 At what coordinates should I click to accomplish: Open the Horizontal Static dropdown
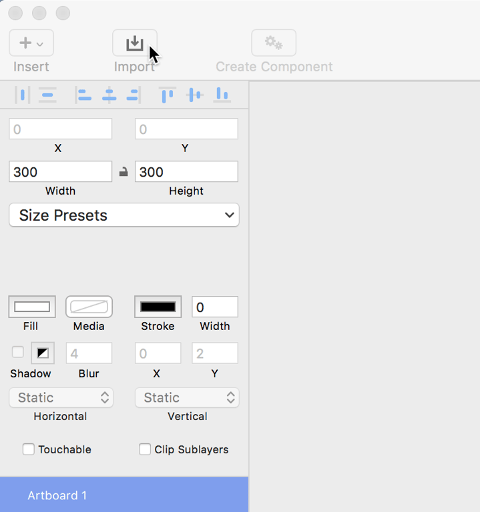pos(61,398)
